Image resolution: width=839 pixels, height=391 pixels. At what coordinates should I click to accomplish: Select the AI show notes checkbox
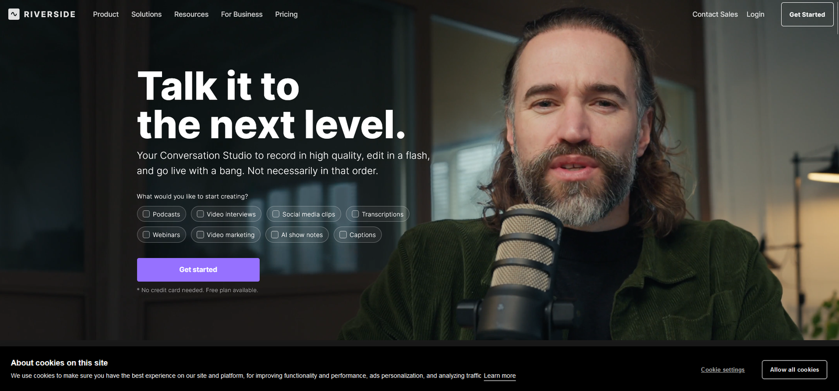(275, 234)
